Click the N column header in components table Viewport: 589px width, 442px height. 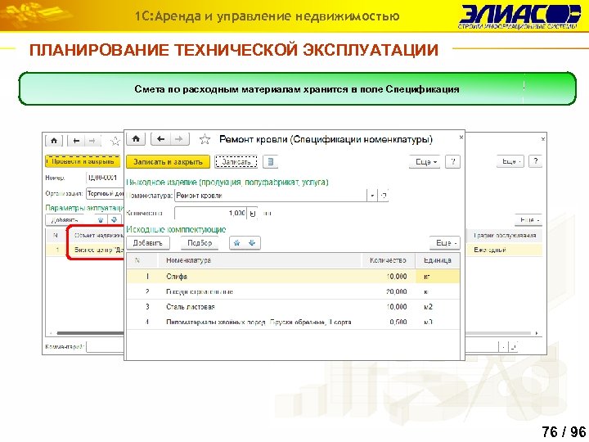(142, 260)
